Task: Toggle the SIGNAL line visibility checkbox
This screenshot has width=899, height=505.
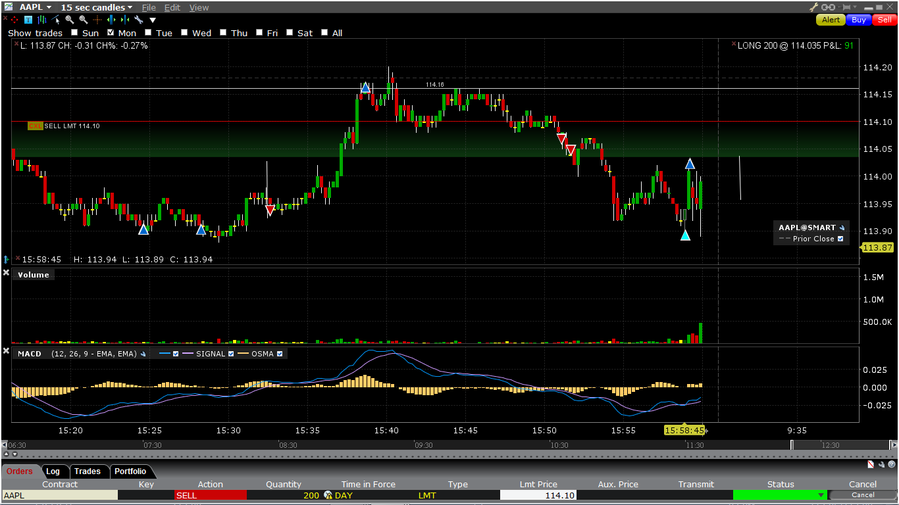Action: (x=230, y=354)
